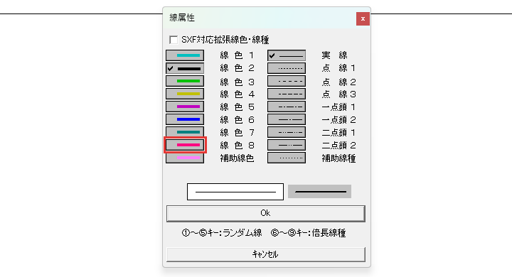Screen dimensions: 512x277
Task: Click the 線色 8 label text
Action: tap(237, 145)
